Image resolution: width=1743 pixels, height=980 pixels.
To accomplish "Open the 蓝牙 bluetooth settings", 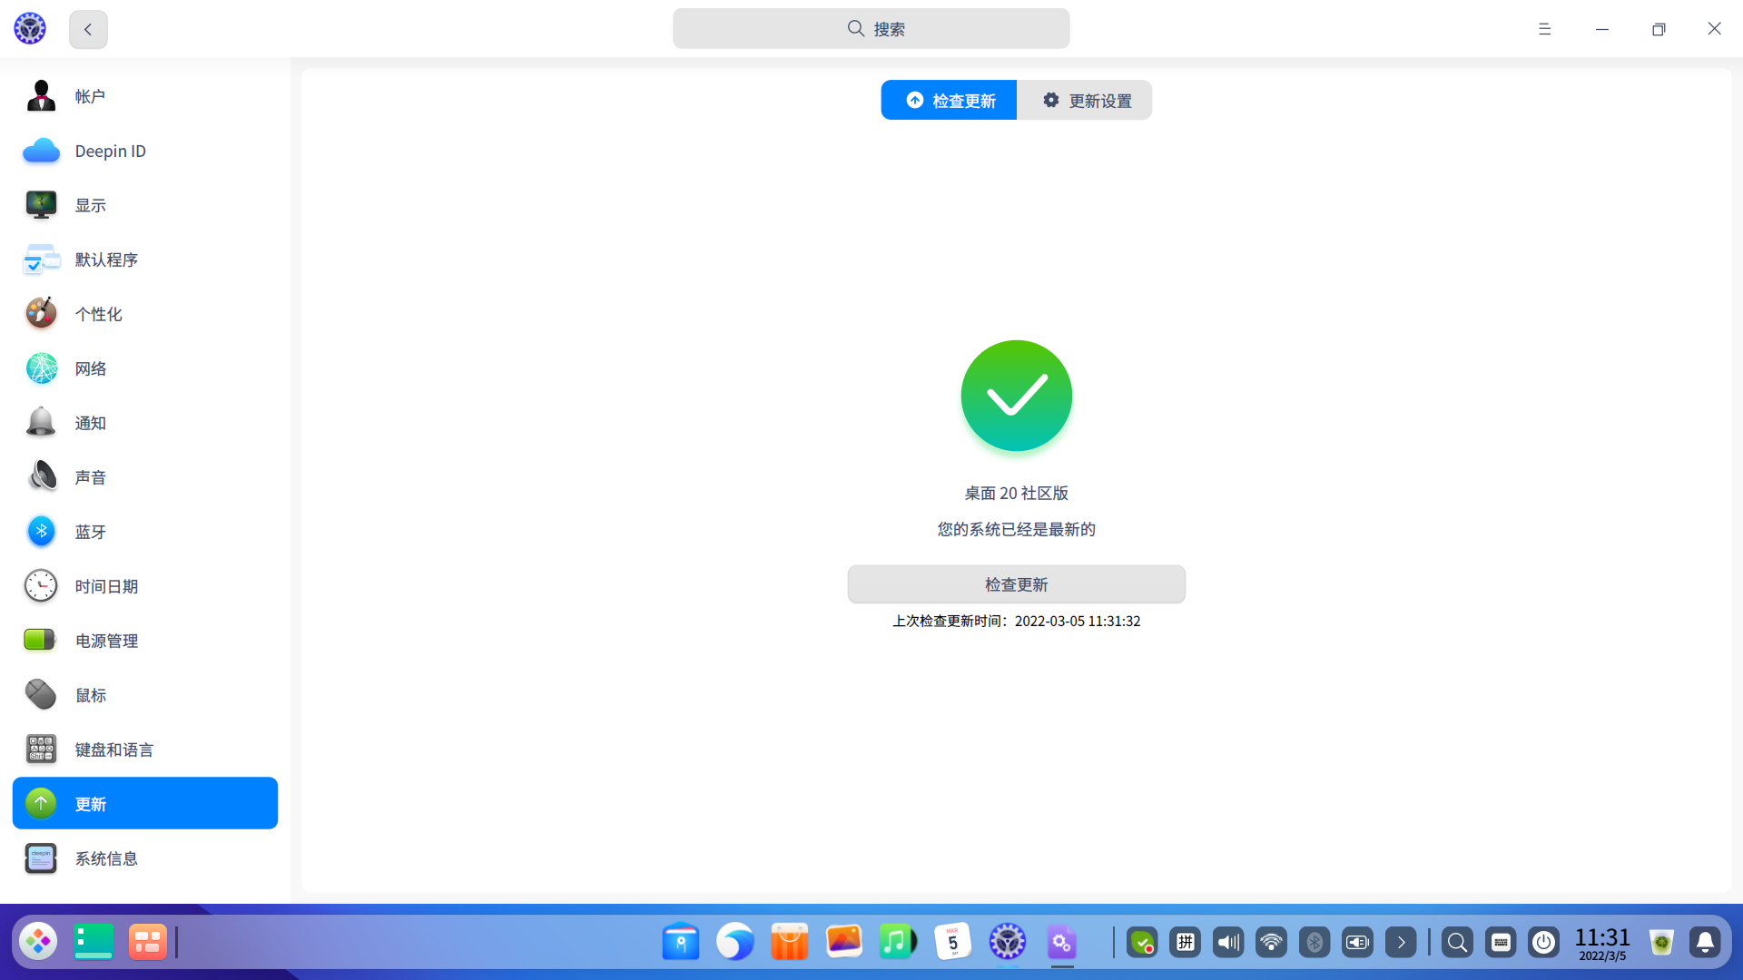I will [x=90, y=532].
